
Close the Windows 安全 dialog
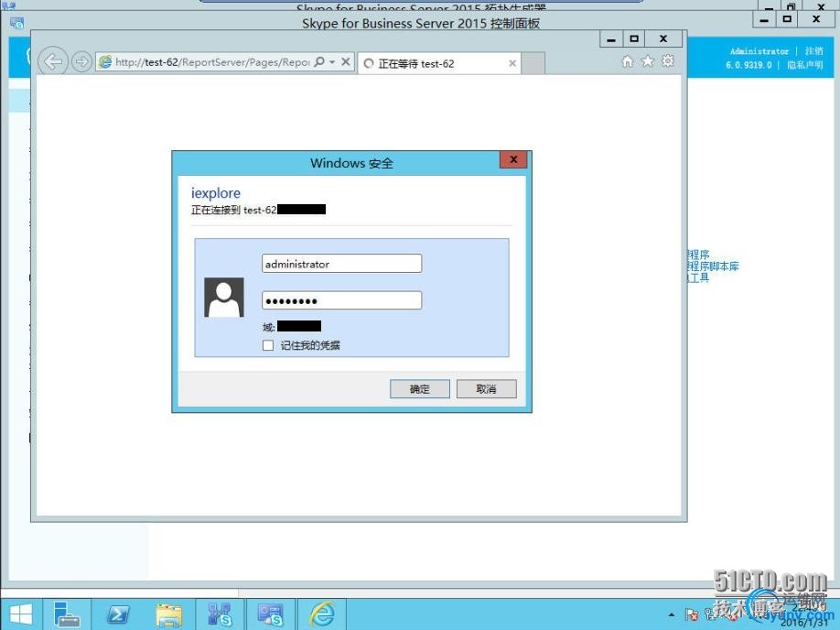(513, 159)
